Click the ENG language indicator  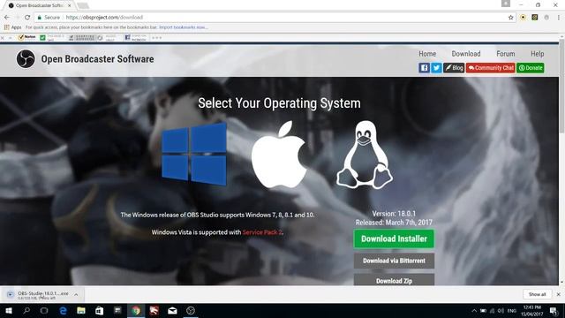click(512, 311)
